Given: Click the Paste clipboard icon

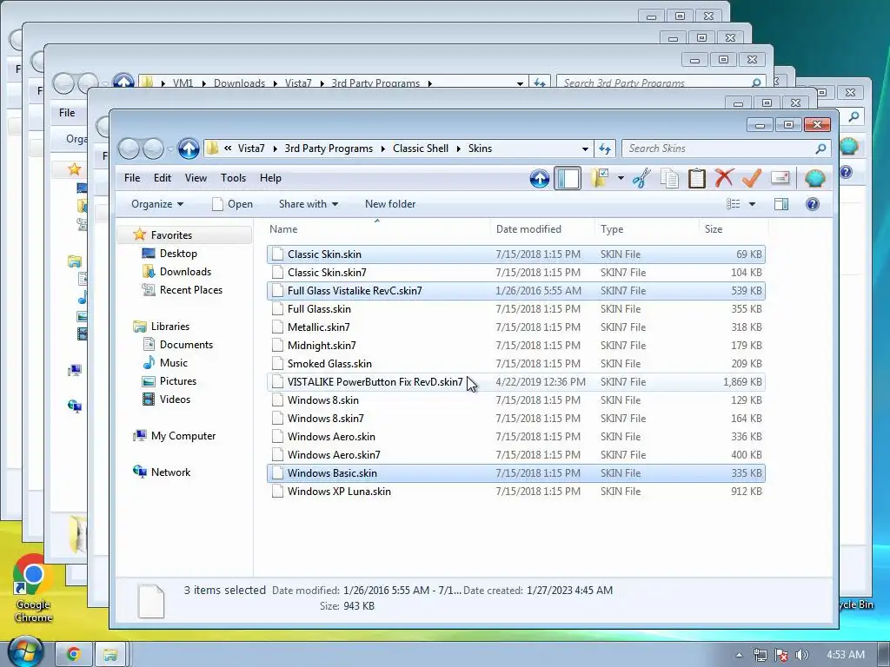Looking at the screenshot, I should tap(697, 178).
